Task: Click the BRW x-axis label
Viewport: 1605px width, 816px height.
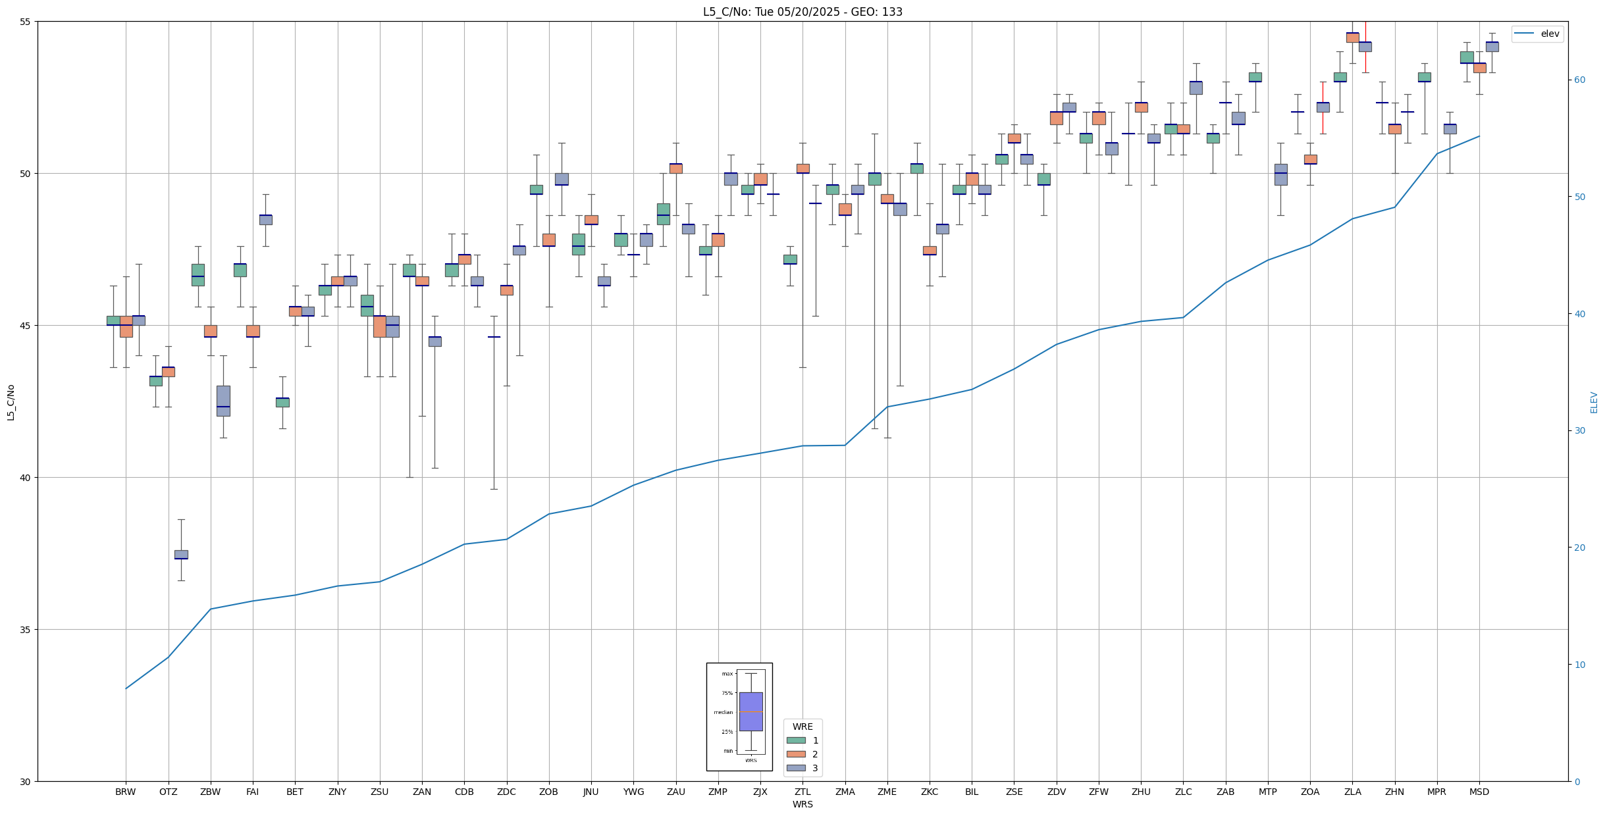Action: coord(125,792)
